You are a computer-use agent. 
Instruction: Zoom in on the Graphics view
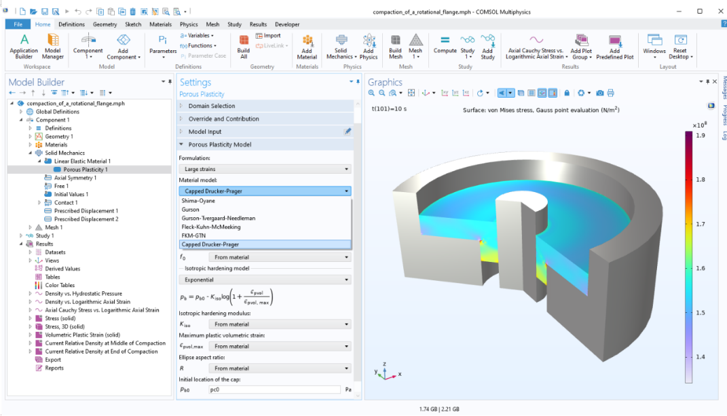(x=371, y=93)
